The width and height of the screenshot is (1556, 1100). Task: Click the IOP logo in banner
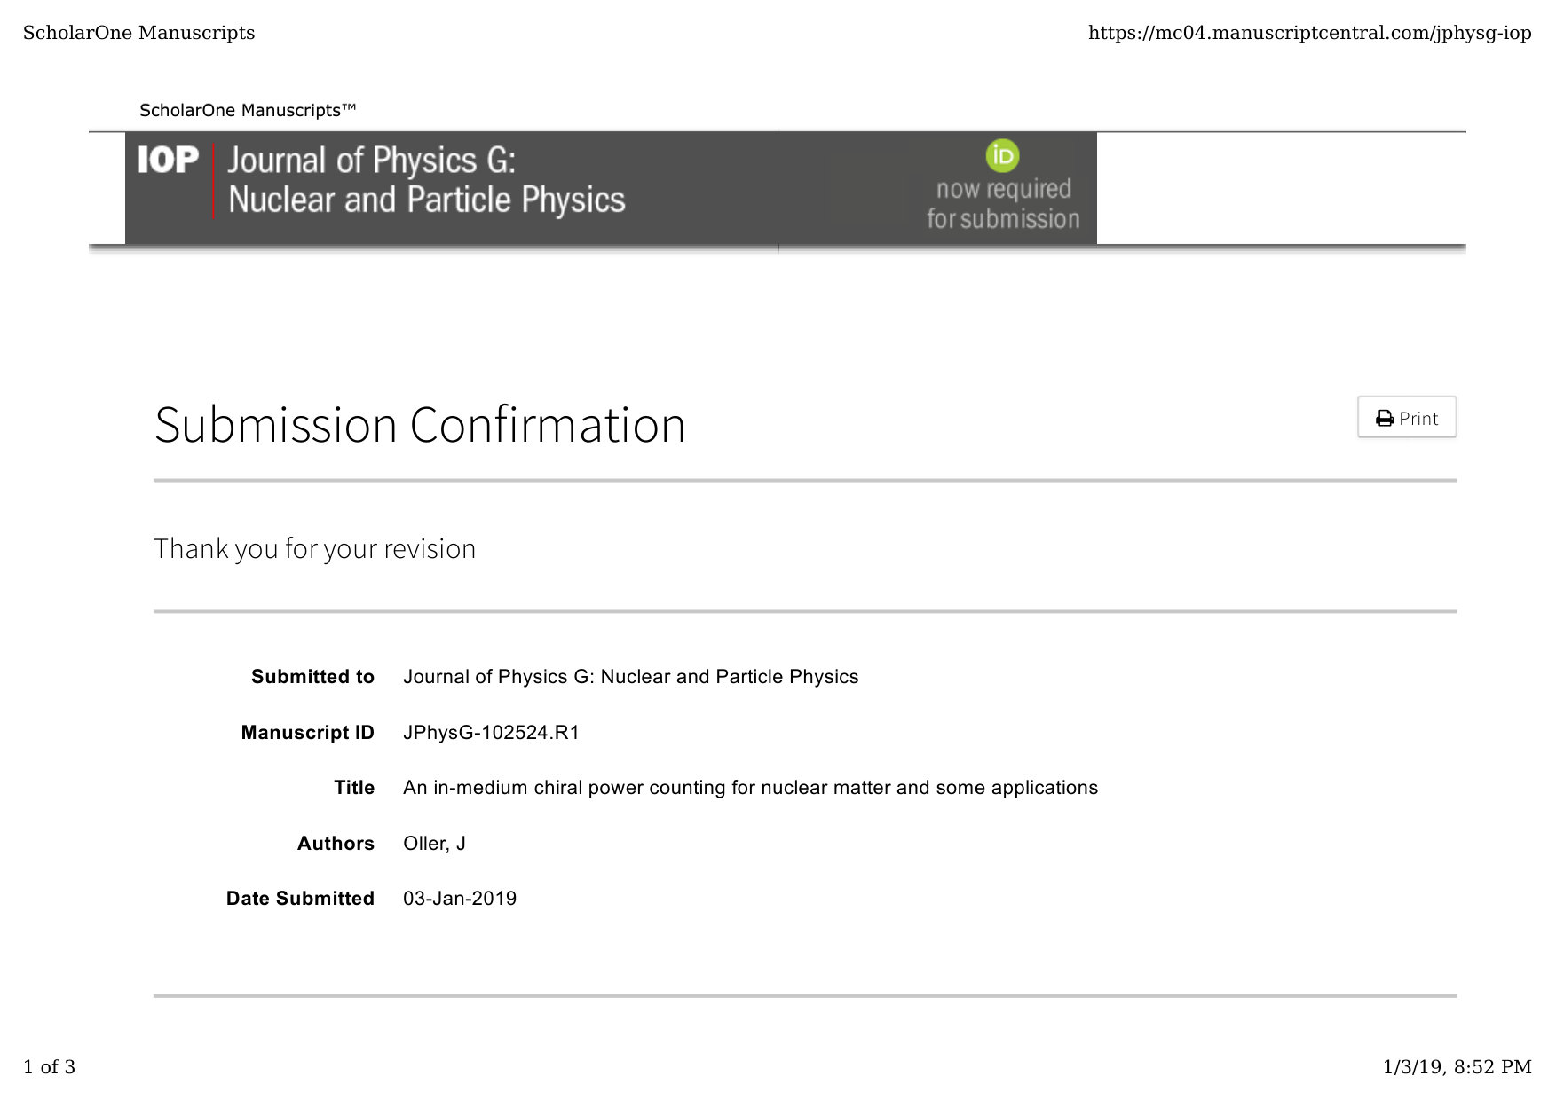pos(168,161)
